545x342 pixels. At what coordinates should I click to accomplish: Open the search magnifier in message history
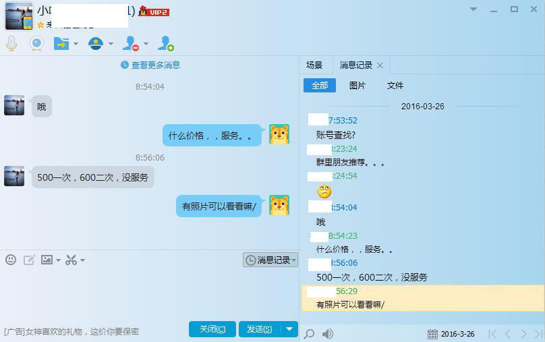pos(309,334)
